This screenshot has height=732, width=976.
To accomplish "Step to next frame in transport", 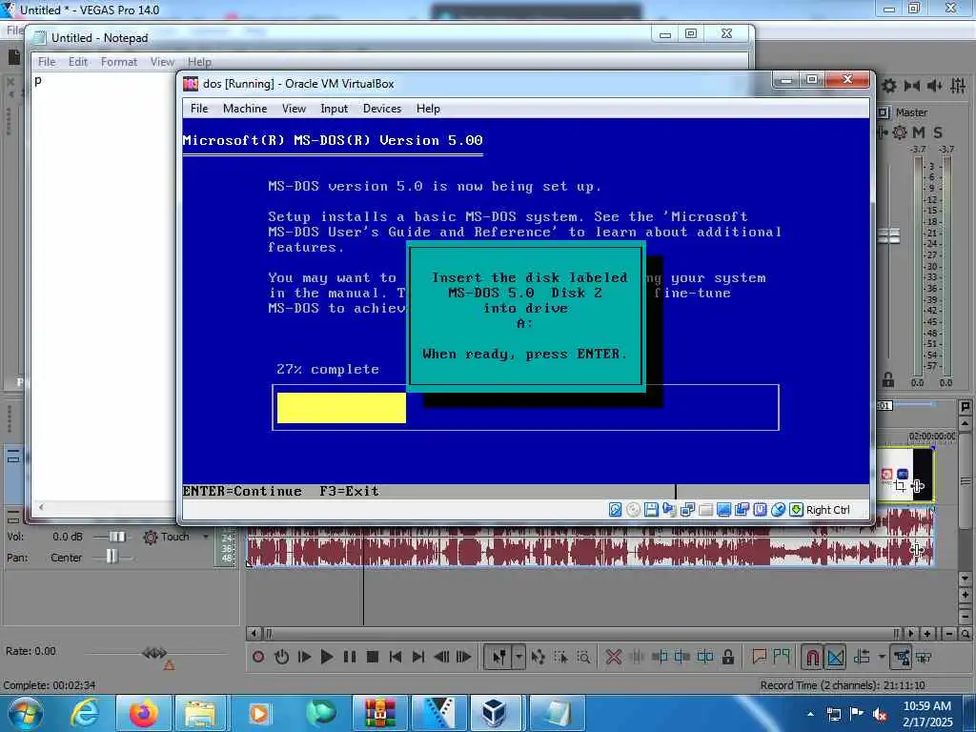I will (464, 657).
